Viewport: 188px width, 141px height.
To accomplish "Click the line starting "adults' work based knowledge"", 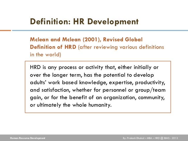I will [x=98, y=83].
